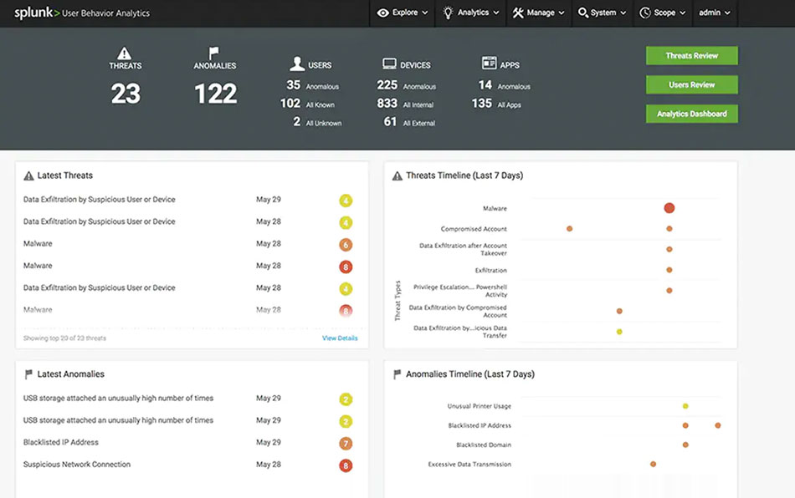The width and height of the screenshot is (795, 498).
Task: Click the Threats Review button
Action: pos(691,56)
